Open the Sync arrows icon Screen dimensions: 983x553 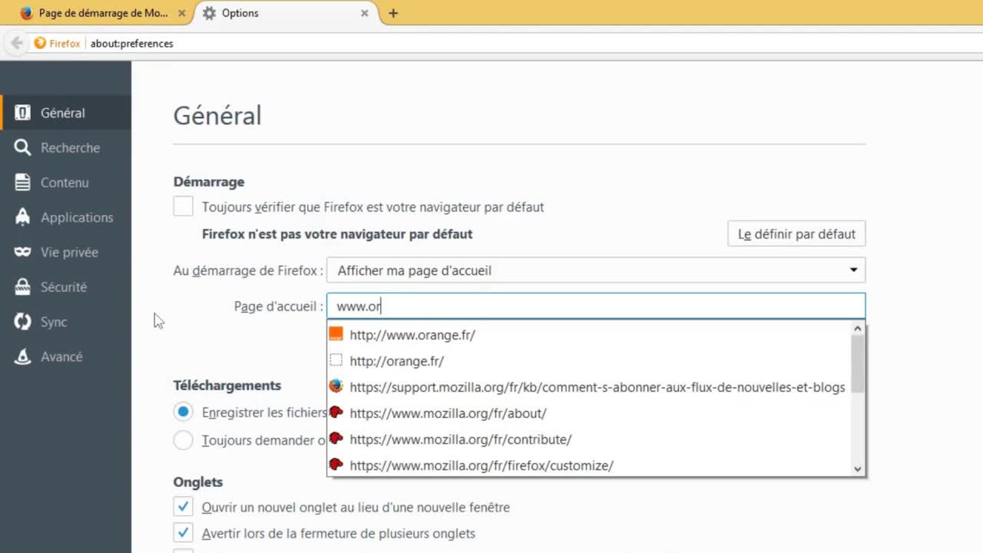click(22, 322)
